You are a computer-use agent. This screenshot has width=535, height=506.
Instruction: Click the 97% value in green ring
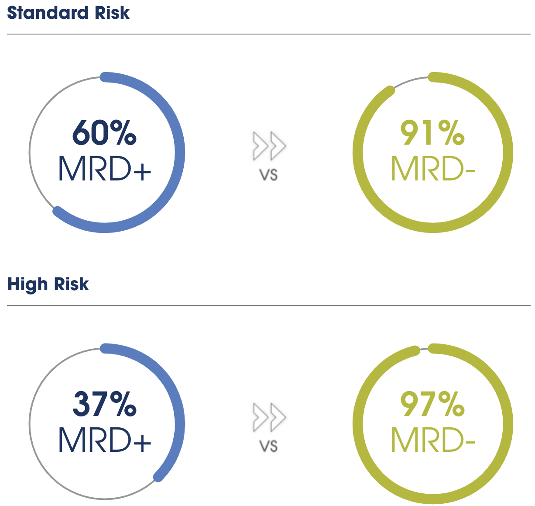pos(432,404)
